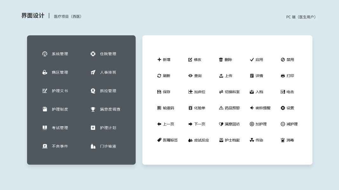
Task: Click the 输液码 barcode icon
Action: [x=159, y=108]
